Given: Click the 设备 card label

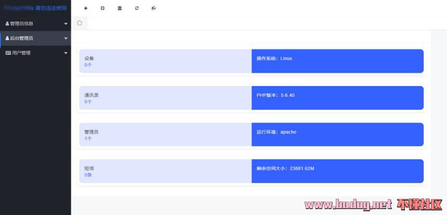Looking at the screenshot, I should [89, 58].
